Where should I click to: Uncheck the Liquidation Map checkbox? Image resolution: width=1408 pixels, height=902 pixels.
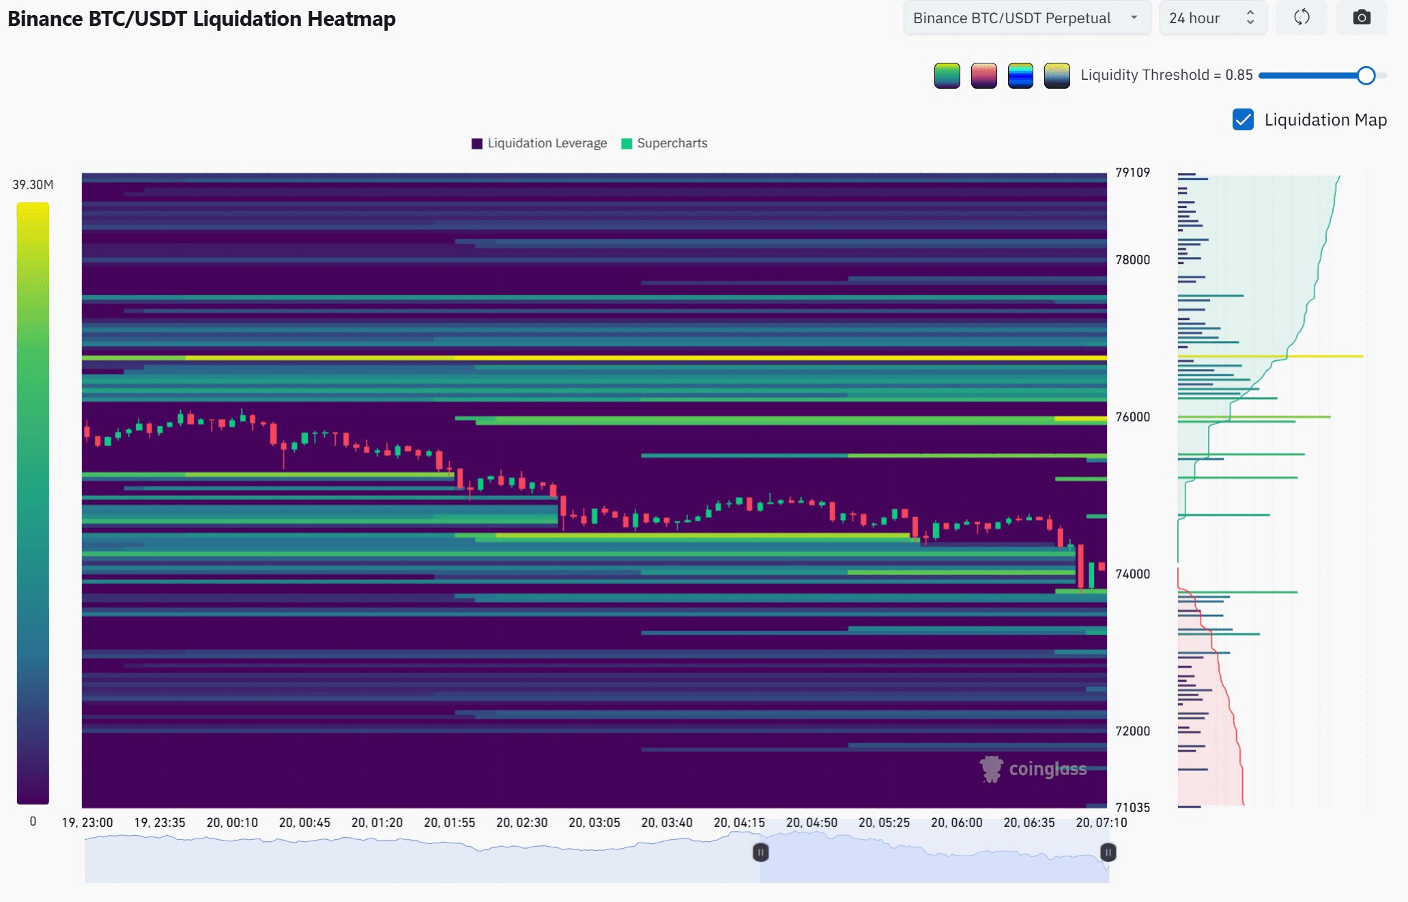(1243, 119)
